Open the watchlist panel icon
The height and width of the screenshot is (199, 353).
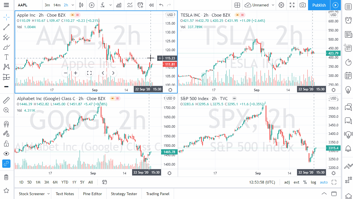pos(348,7)
